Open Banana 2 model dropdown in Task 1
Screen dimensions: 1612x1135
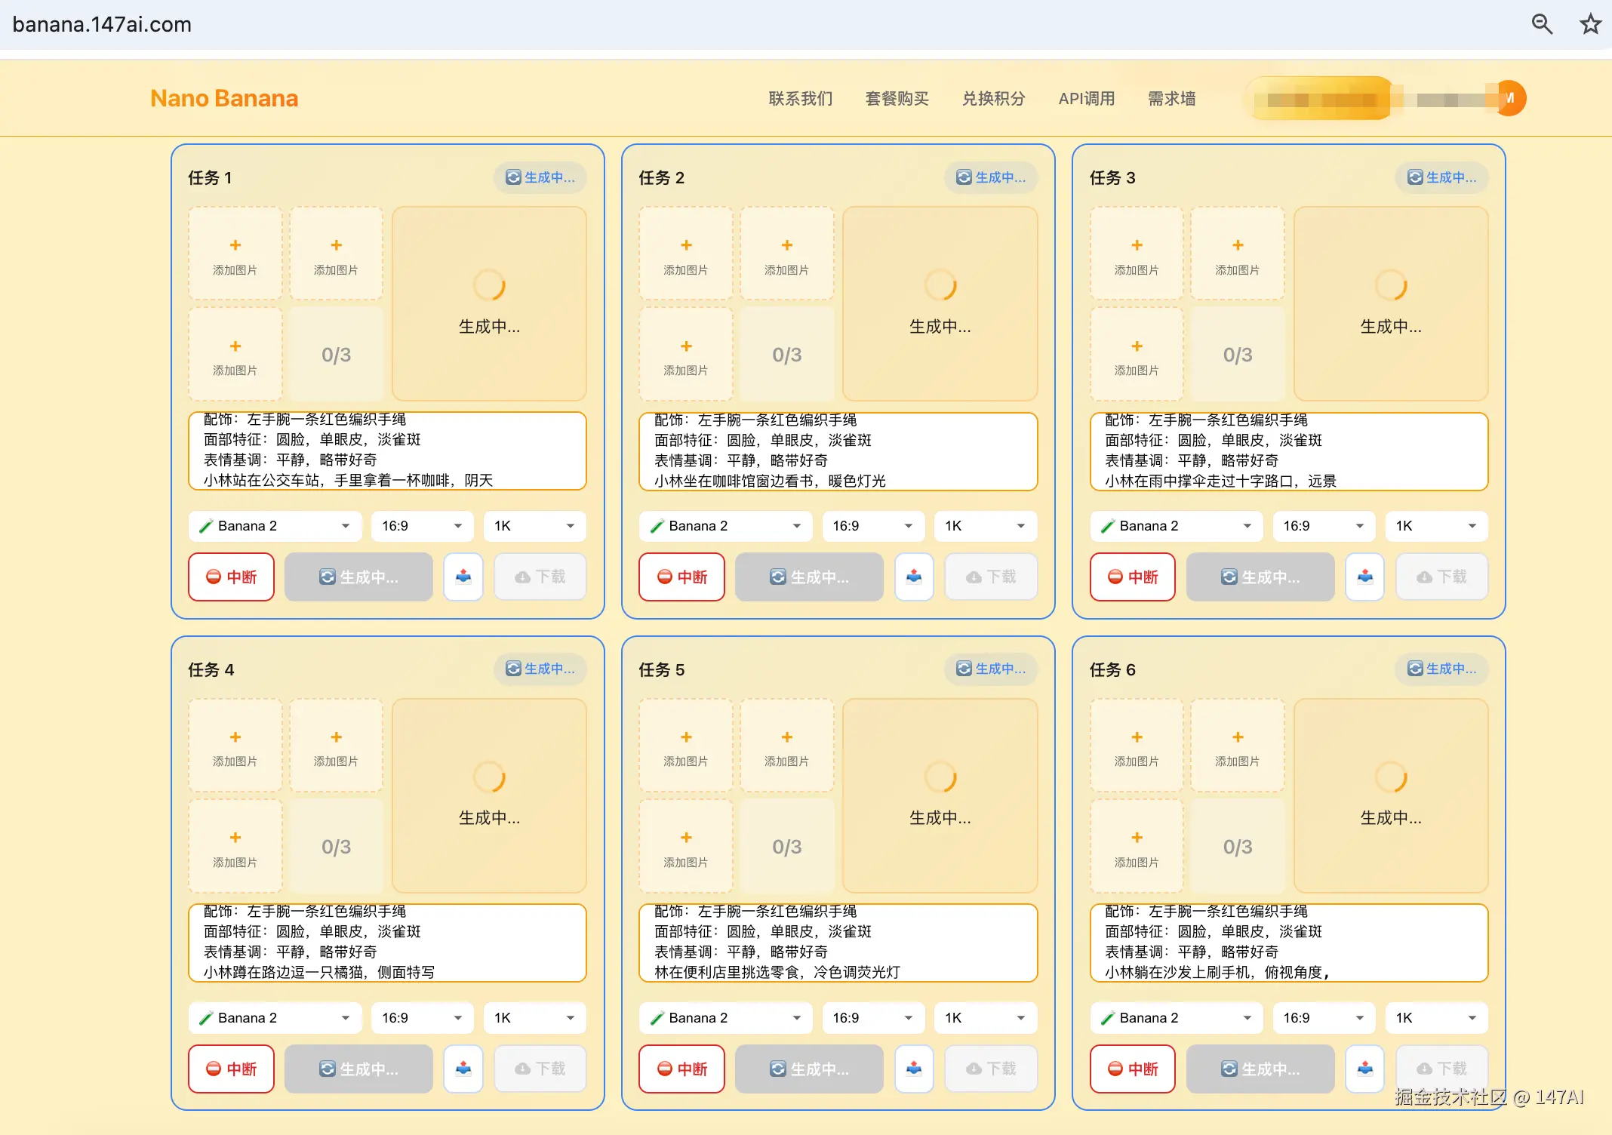coord(275,526)
